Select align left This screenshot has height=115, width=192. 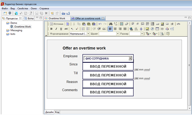(110, 29)
